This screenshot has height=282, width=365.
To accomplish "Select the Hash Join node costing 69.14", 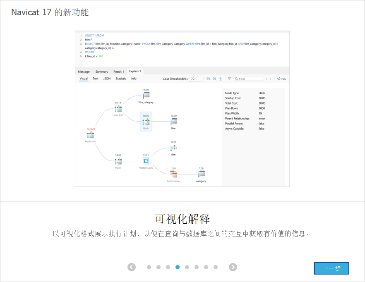I will (x=118, y=109).
